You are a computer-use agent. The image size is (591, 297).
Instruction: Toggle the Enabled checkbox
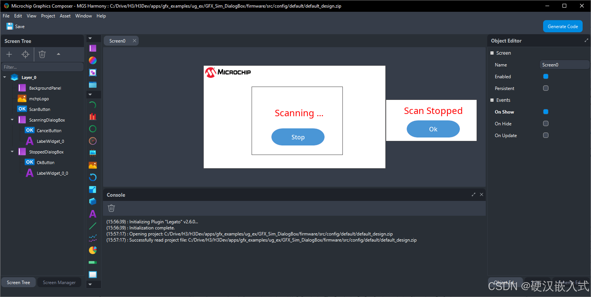546,76
